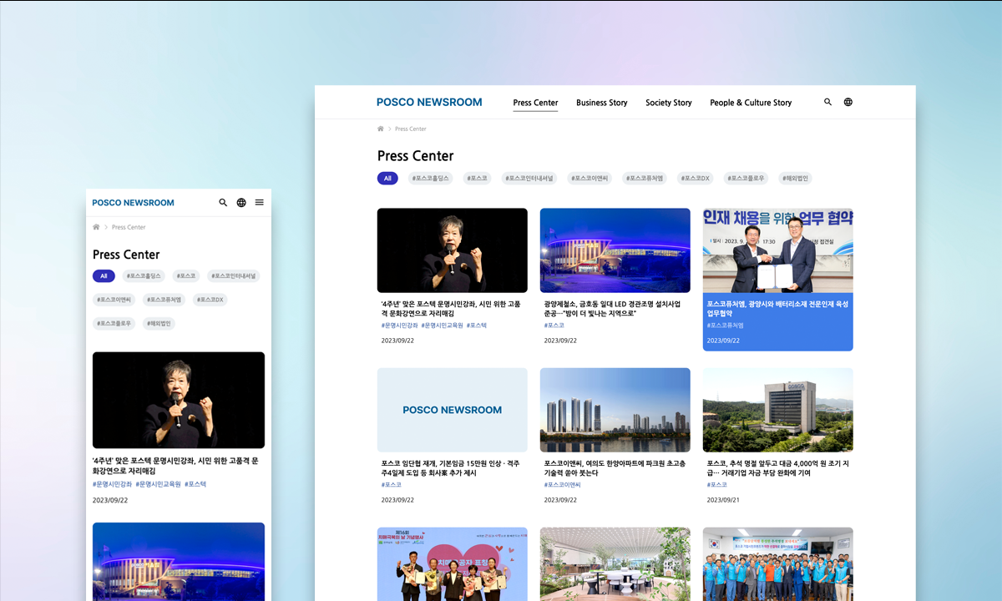Tap globe language icon in mobile header
This screenshot has height=601, width=1002.
pyautogui.click(x=241, y=202)
